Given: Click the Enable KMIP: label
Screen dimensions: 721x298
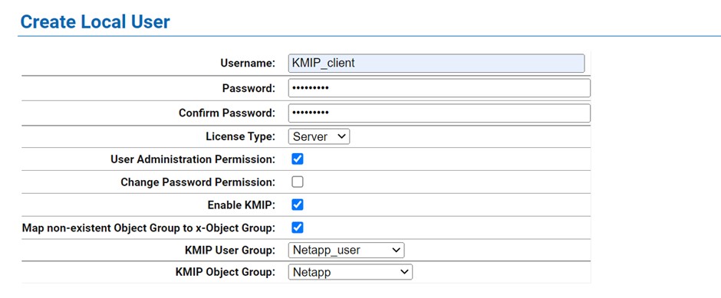Looking at the screenshot, I should 242,205.
